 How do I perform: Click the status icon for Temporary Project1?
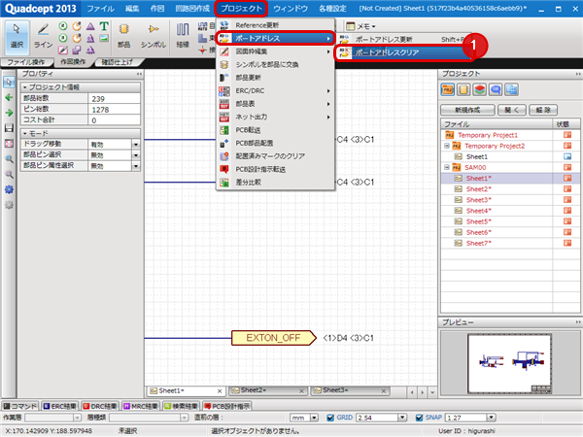pyautogui.click(x=567, y=135)
